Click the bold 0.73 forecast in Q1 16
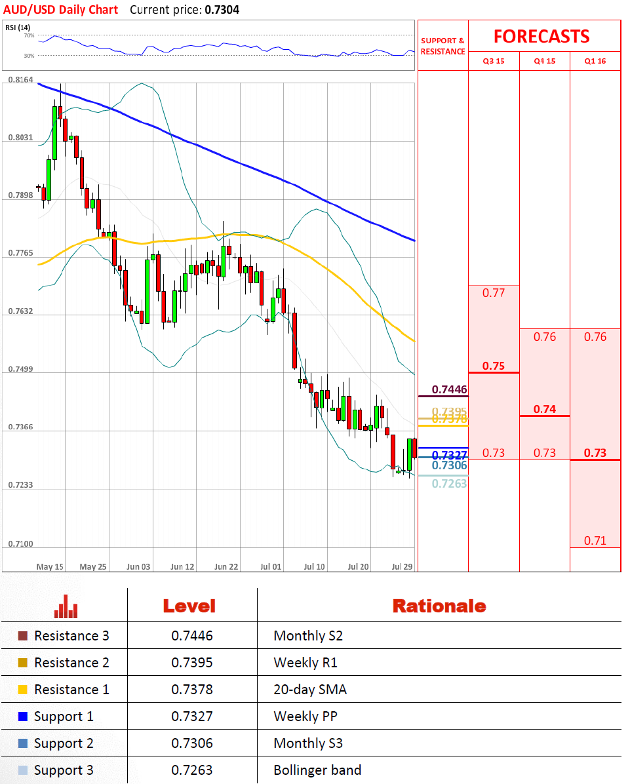630x784 pixels. [x=595, y=453]
